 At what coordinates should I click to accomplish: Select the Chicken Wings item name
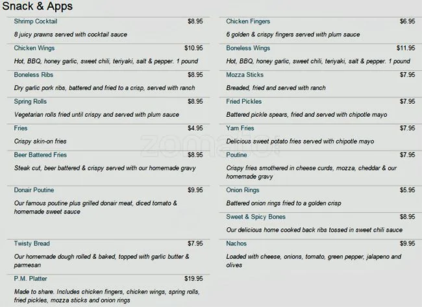pyautogui.click(x=34, y=48)
